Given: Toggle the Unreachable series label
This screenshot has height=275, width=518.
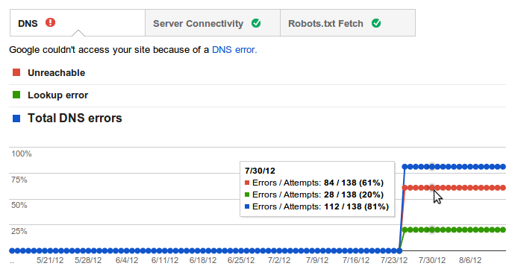Looking at the screenshot, I should pos(57,72).
